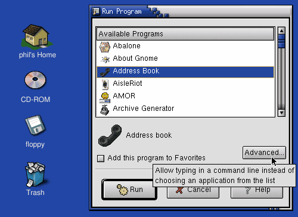Image resolution: width=298 pixels, height=217 pixels.
Task: Click the Archive Generator icon
Action: click(x=105, y=110)
